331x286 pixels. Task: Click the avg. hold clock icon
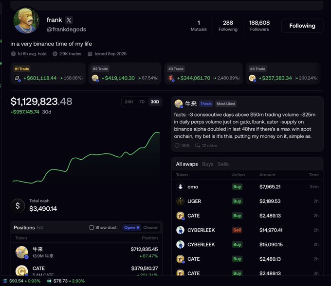tap(13, 54)
